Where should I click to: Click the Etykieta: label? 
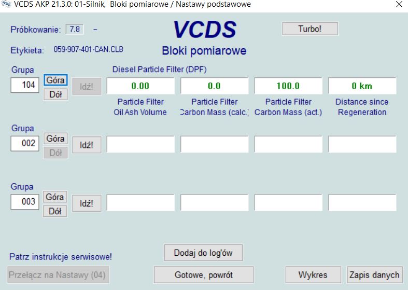coord(27,50)
